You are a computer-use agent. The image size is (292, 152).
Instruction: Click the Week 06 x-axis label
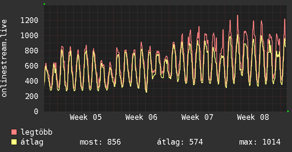point(141,117)
